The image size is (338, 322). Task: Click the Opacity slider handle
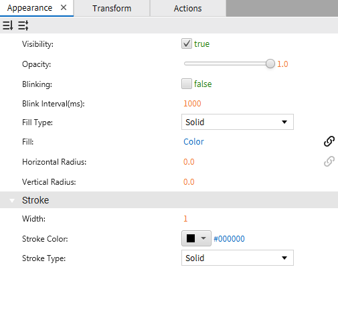[270, 64]
